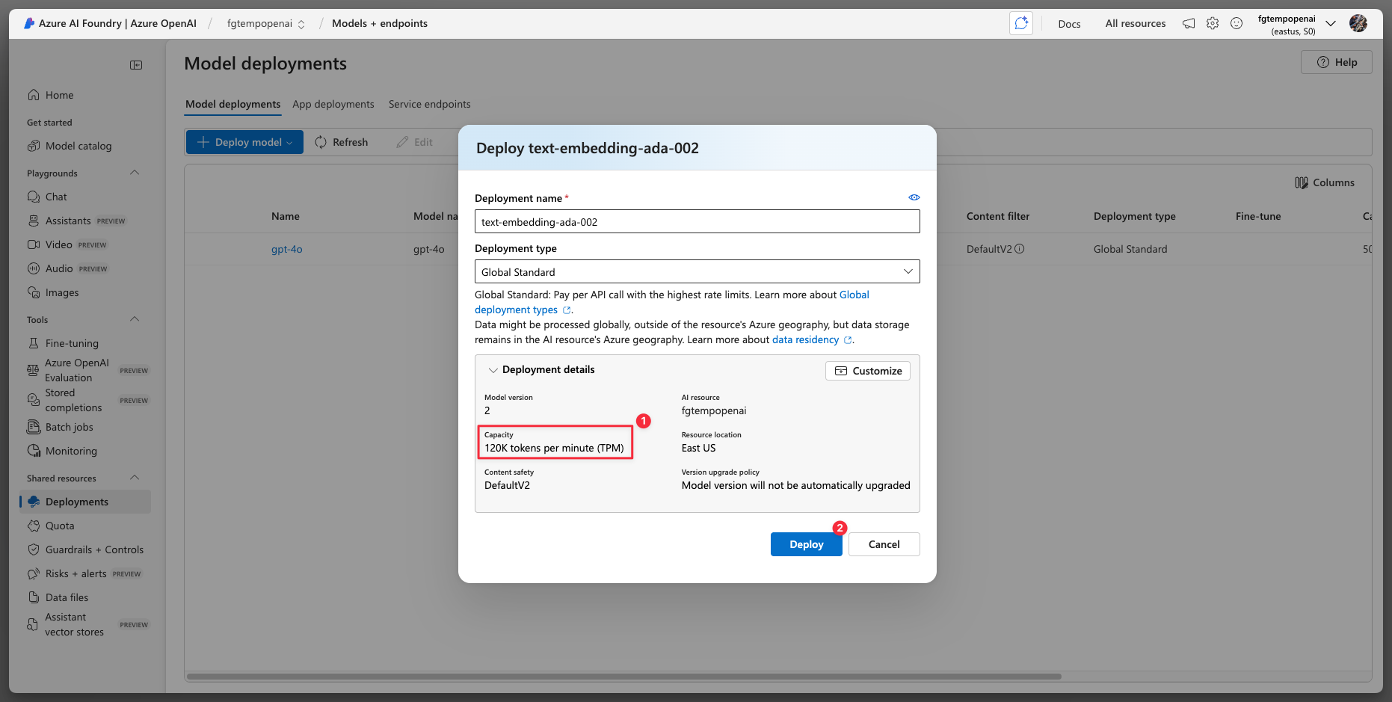Click the Edit toolbar button
1392x702 pixels.
tap(415, 142)
